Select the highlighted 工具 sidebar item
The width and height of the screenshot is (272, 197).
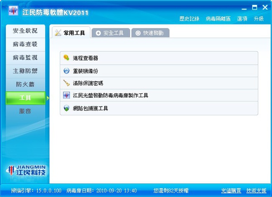click(x=25, y=98)
